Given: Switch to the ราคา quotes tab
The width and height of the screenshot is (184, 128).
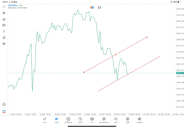Looking at the screenshot, I should [x=45, y=120].
